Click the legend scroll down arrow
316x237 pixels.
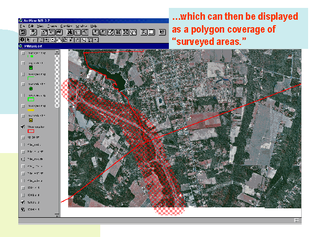pos(57,215)
